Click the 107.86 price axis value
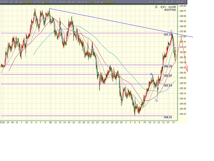214x161 pixels. point(183,31)
